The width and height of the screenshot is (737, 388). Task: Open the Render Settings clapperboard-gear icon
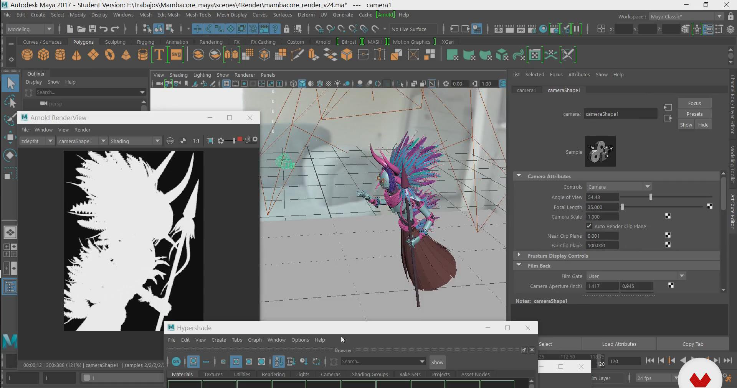pos(532,29)
